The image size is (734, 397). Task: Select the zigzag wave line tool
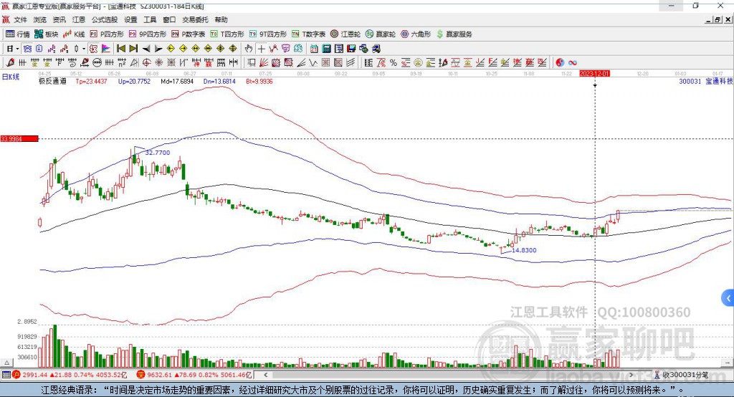point(313,63)
